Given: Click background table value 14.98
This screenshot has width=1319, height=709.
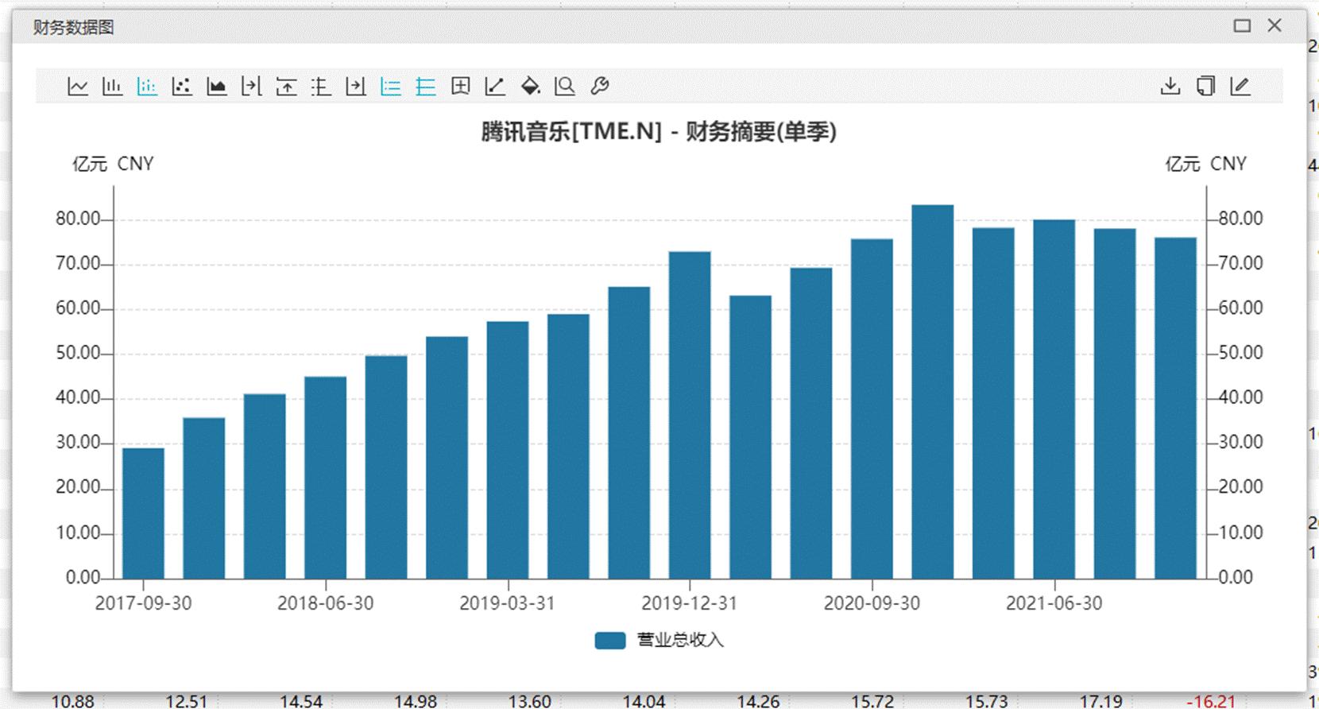Looking at the screenshot, I should (416, 701).
